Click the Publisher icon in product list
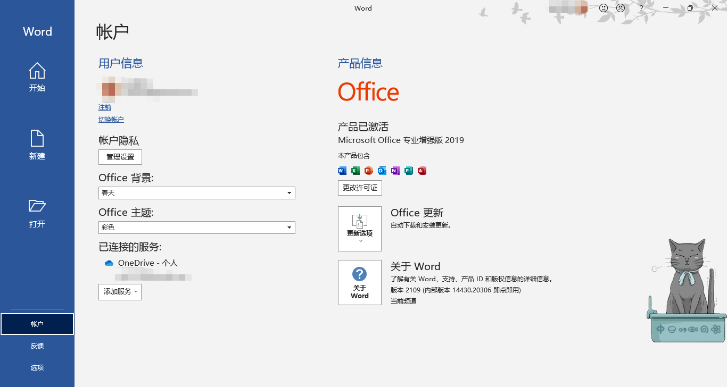The image size is (727, 387). click(408, 171)
